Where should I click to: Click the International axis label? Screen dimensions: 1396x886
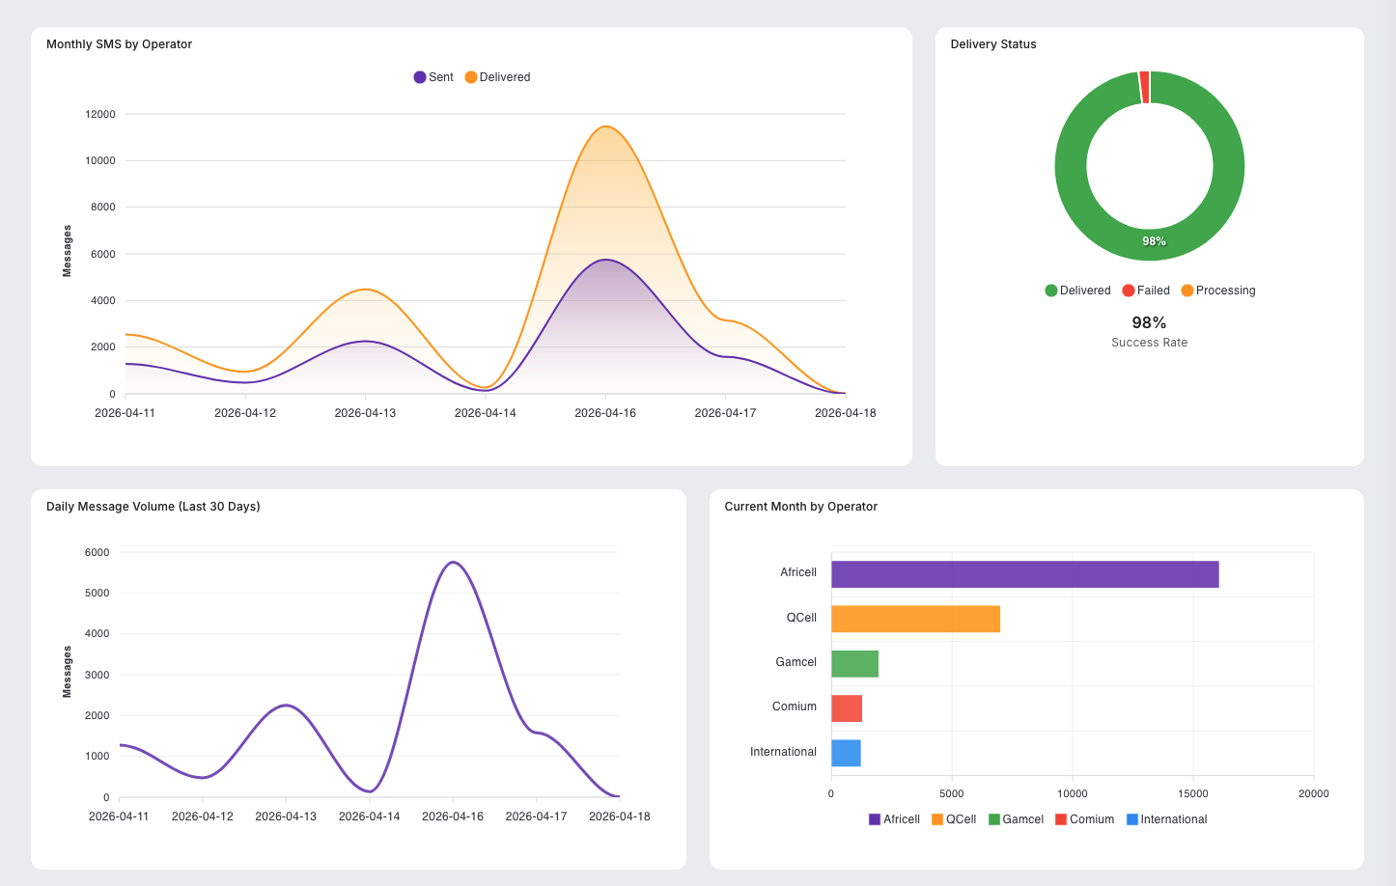[783, 752]
